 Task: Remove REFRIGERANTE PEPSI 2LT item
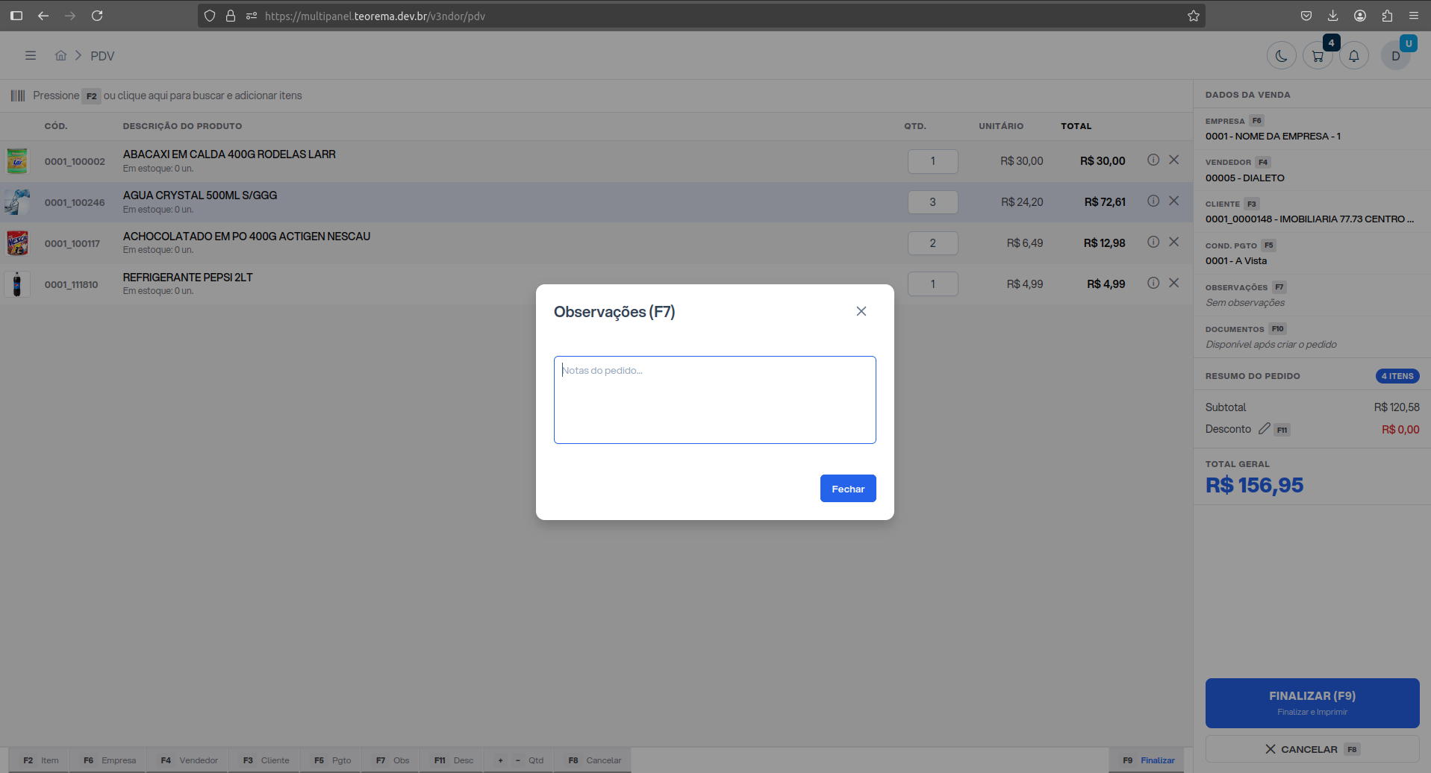(x=1174, y=283)
